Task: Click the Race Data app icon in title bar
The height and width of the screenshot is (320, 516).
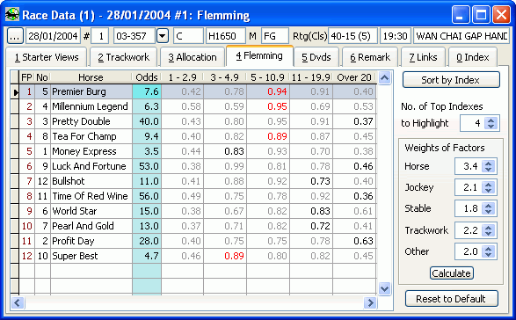Action: click(x=11, y=14)
